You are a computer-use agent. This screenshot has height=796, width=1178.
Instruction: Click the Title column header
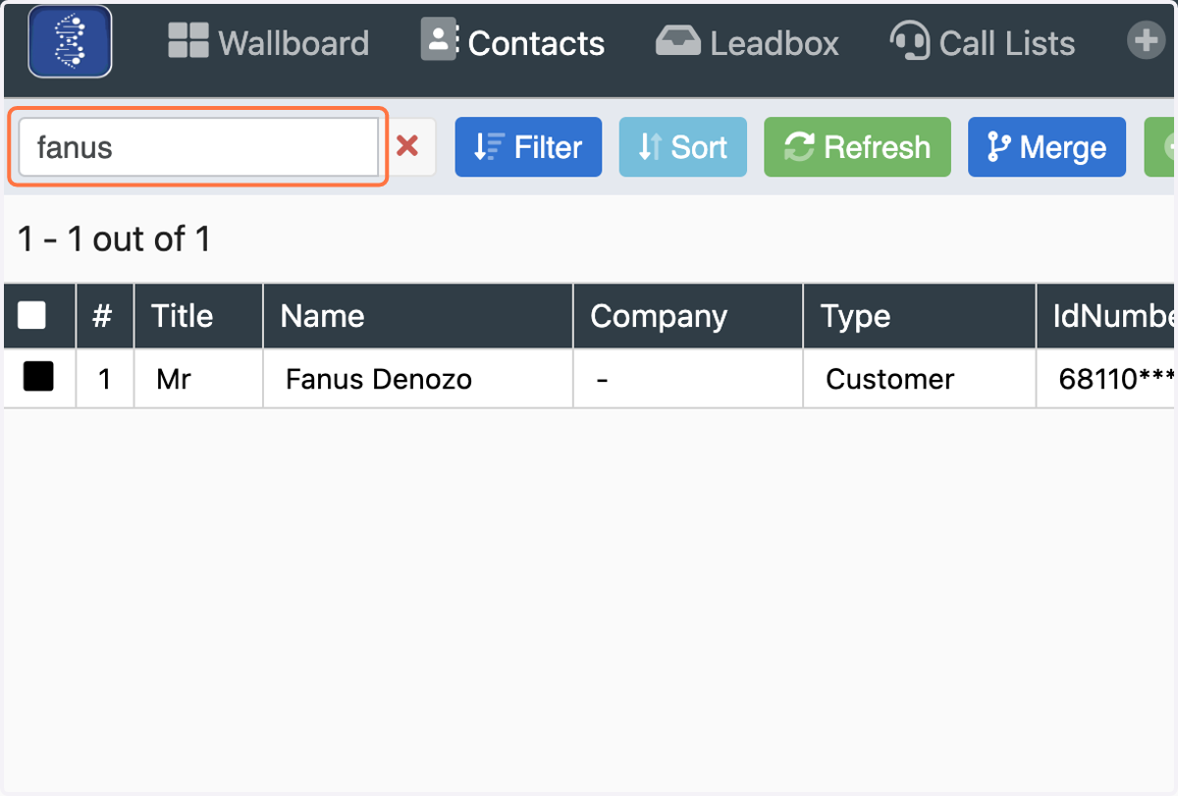point(198,316)
